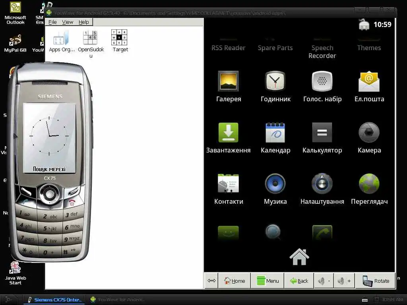Viewport: 407px width, 305px height.
Task: Click the hash key on the Siemens phone
Action: pos(70,251)
